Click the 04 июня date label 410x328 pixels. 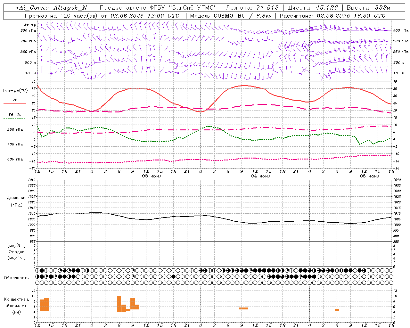261,176
